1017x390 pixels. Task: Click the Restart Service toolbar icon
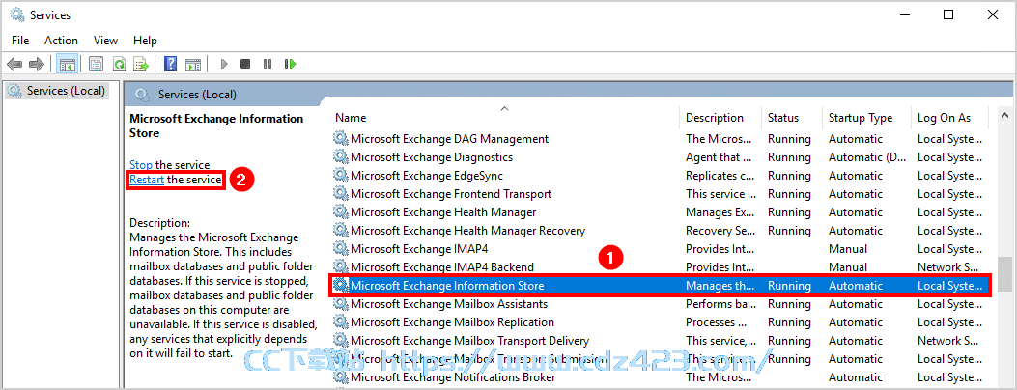[290, 64]
